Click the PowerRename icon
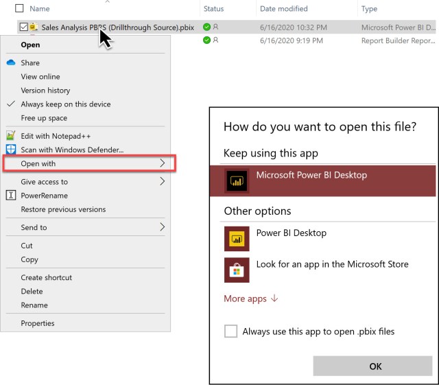439x385 pixels. click(x=11, y=196)
